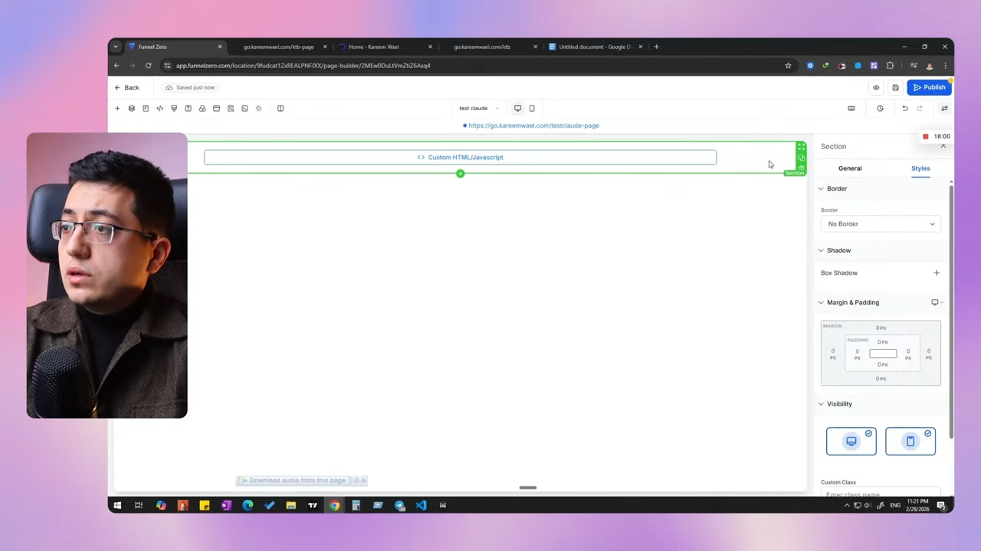Open the custom code icon in toolbar
The width and height of the screenshot is (981, 551).
(159, 109)
